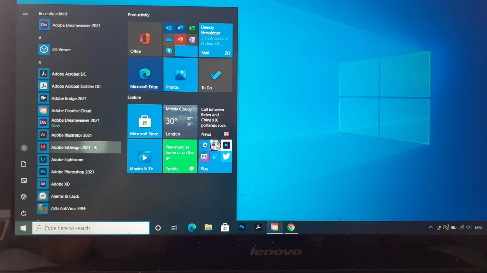487x273 pixels.
Task: Open Documents from Start sidebar
Action: point(24,164)
